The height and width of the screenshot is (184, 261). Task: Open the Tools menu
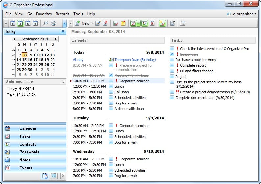coord(78,14)
